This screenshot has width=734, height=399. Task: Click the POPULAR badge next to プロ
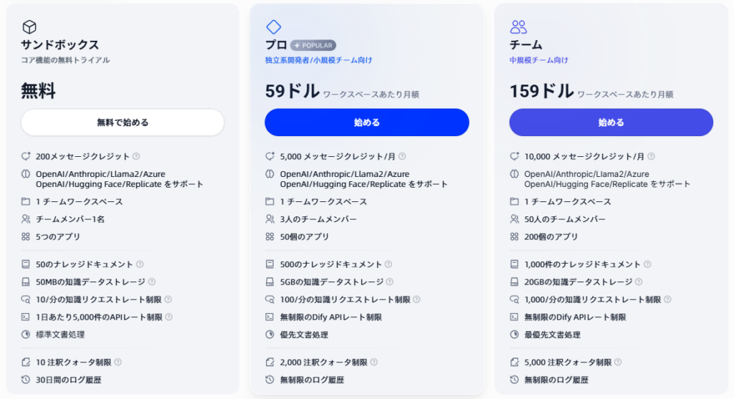coord(313,45)
